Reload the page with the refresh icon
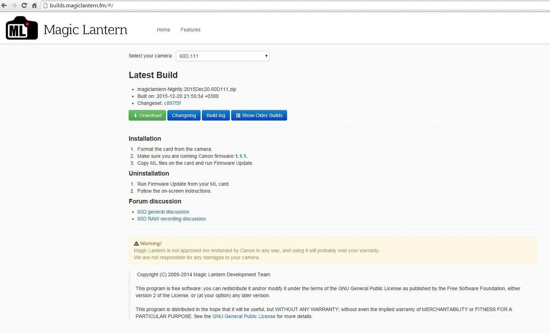The image size is (550, 333). 24,5
